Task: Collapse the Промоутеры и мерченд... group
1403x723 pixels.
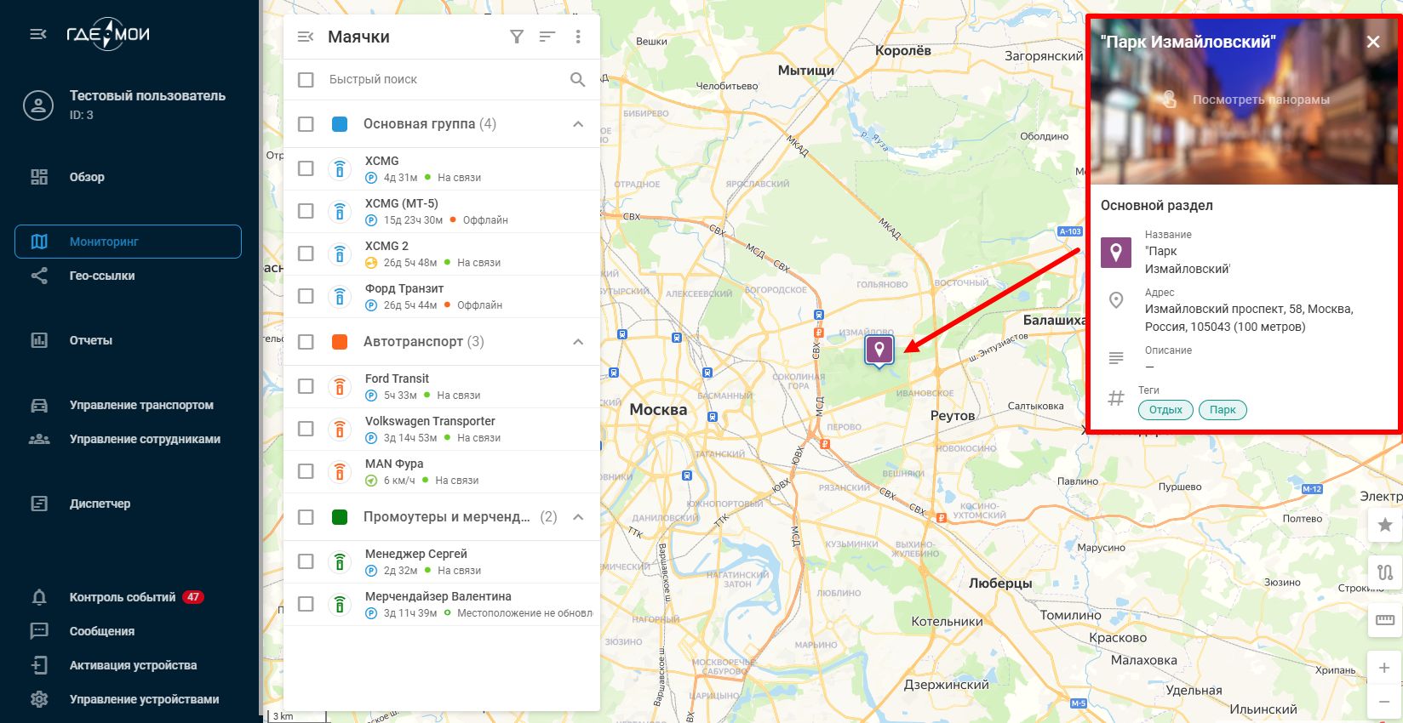Action: click(578, 517)
